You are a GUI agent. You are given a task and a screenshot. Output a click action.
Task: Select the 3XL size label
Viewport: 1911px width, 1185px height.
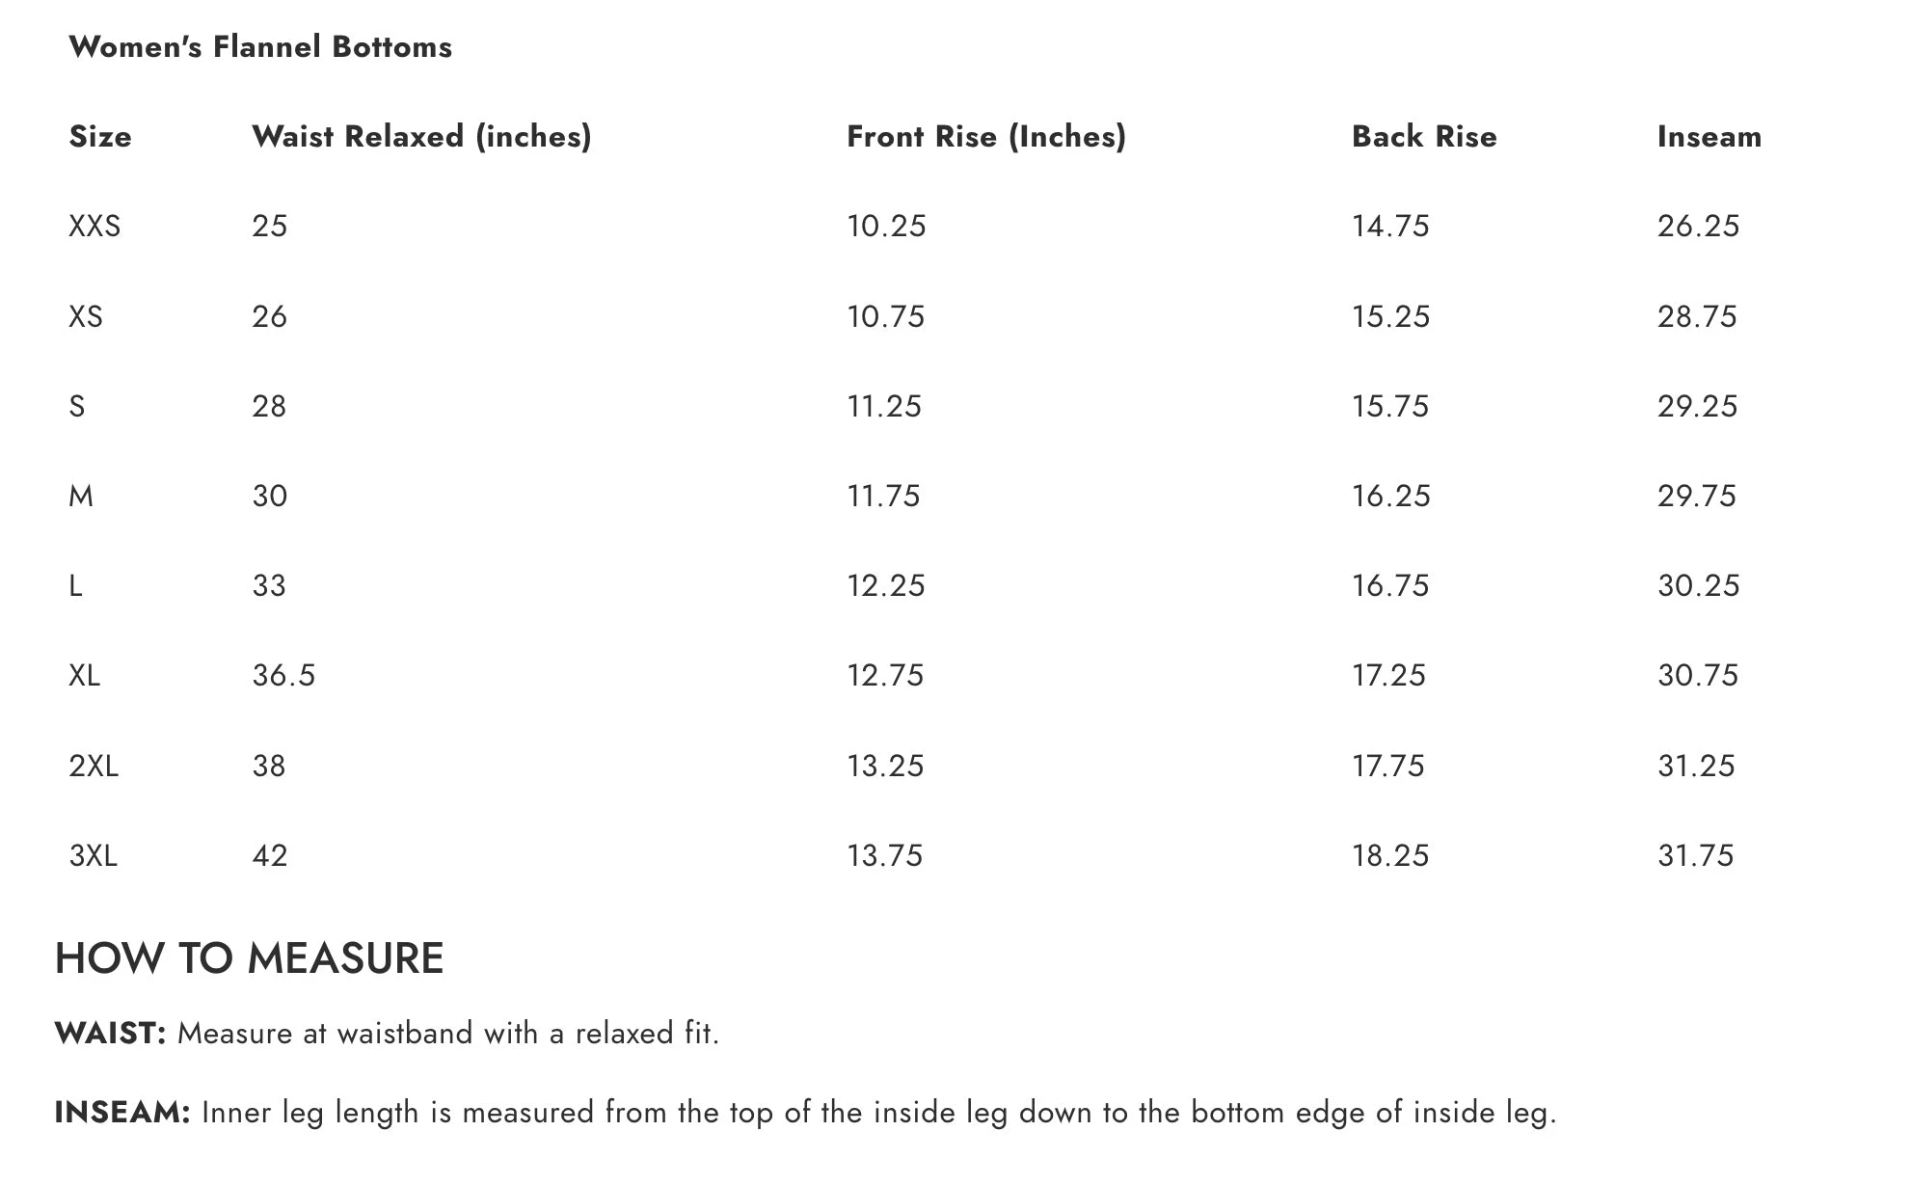coord(94,856)
